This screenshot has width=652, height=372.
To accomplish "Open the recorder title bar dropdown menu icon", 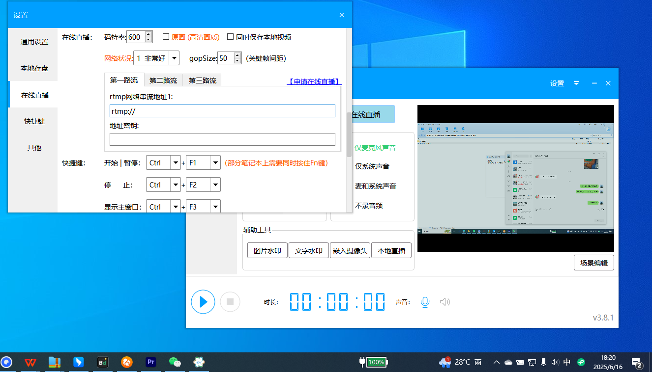I will [x=576, y=83].
